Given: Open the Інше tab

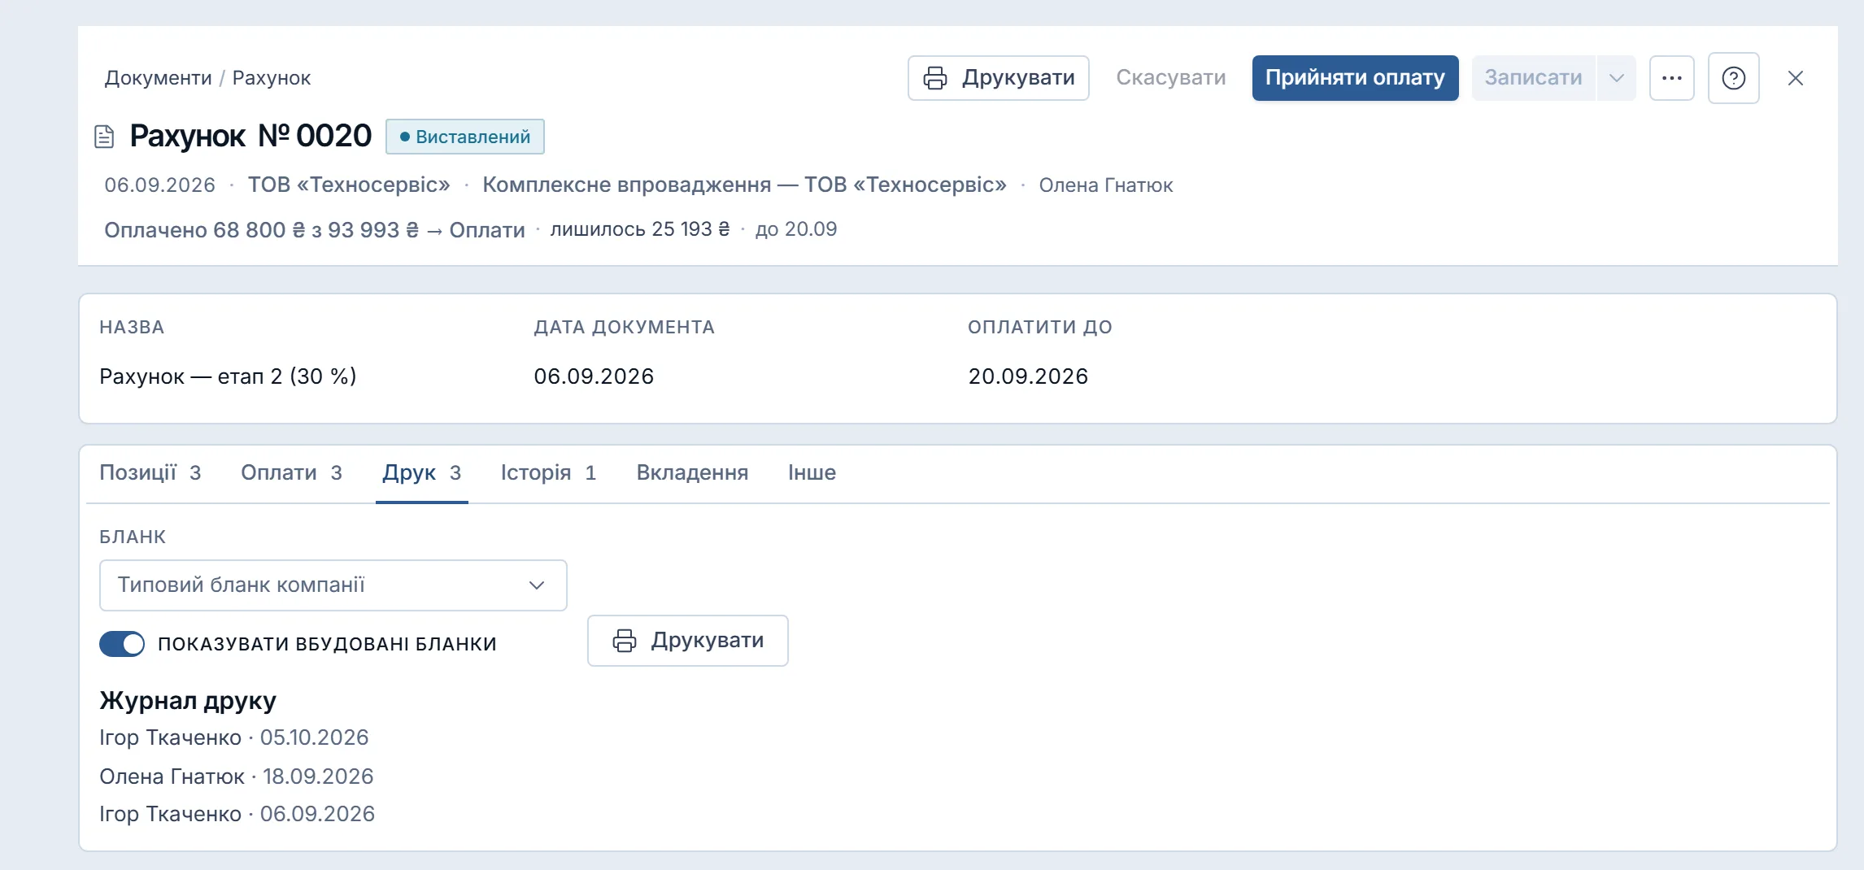Looking at the screenshot, I should coord(812,473).
